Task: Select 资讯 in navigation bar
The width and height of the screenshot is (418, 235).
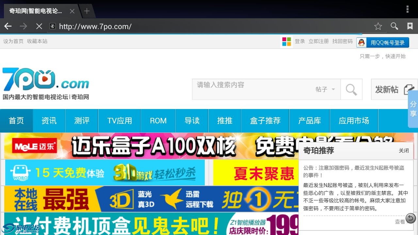Action: 49,121
